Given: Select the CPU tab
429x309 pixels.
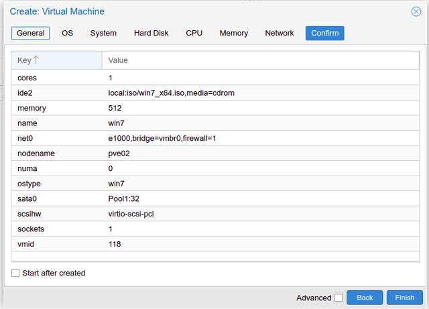Looking at the screenshot, I should click(x=194, y=33).
